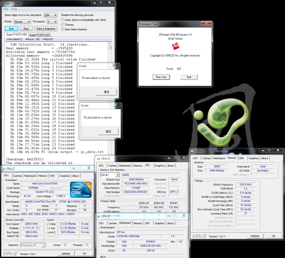
Task: Click OK in CPU-Z Memory window
Action: click(x=273, y=236)
